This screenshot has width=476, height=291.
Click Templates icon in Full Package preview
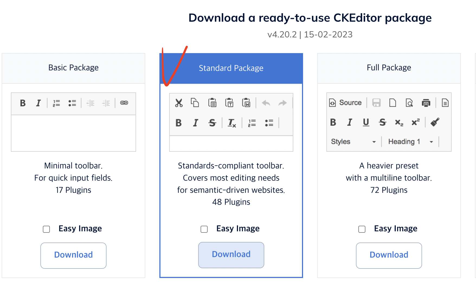(445, 103)
